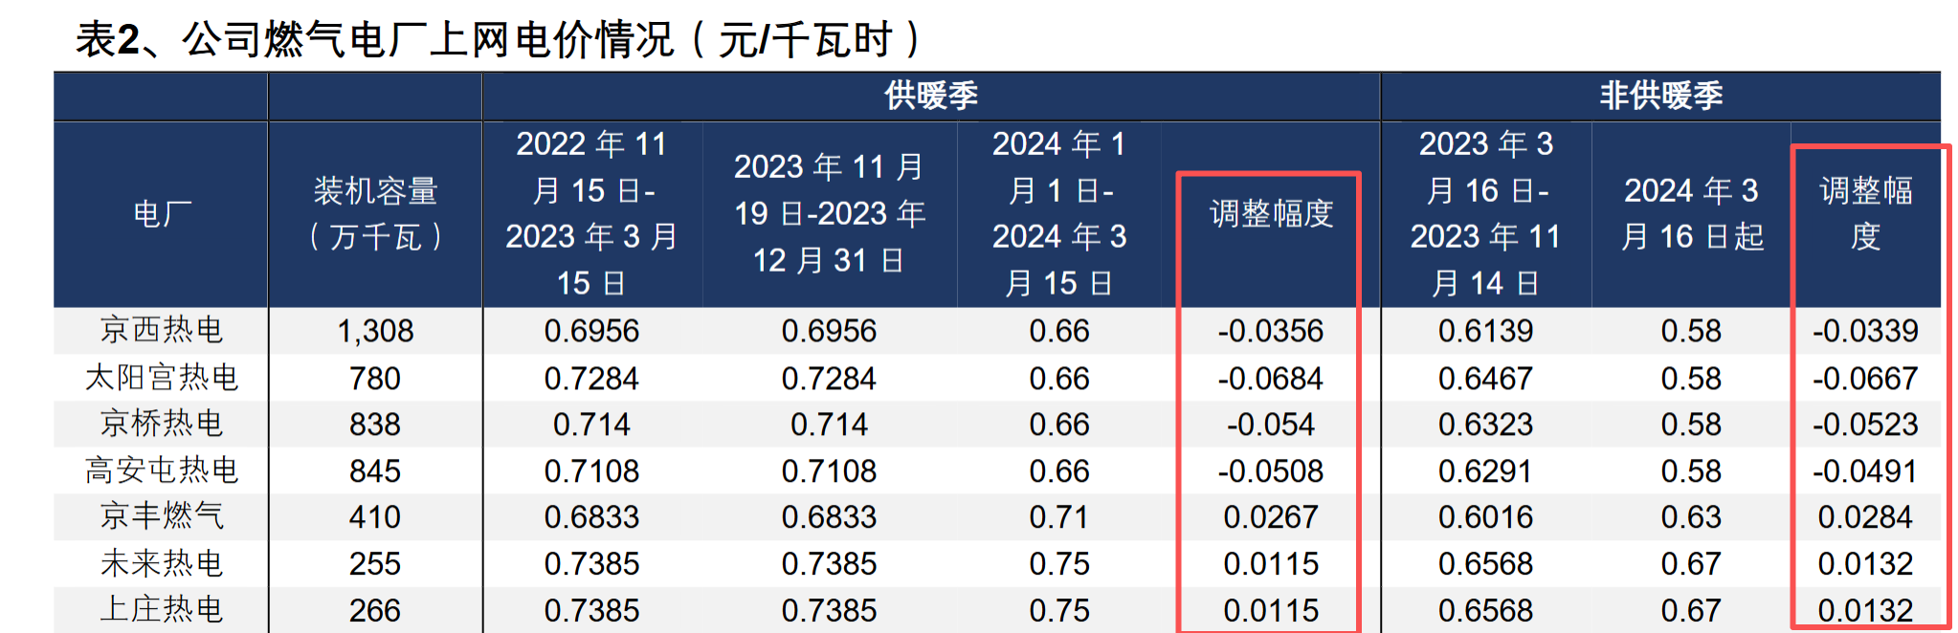
Task: Click the 电厂 column header
Action: click(x=162, y=213)
